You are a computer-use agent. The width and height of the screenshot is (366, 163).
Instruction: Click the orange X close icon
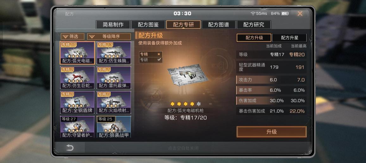tap(300, 14)
